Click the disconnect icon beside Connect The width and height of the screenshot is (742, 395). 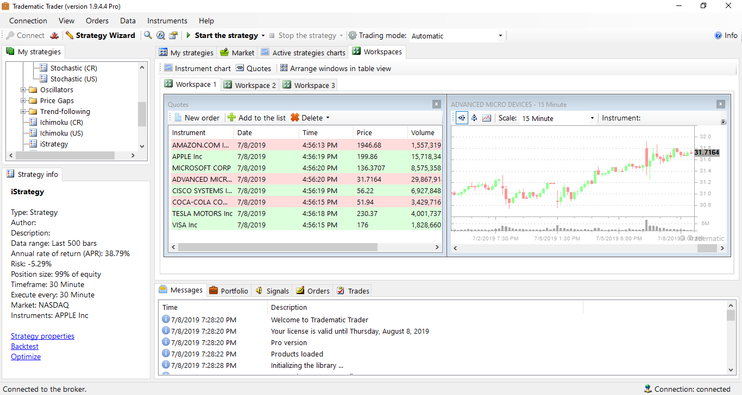(x=54, y=35)
